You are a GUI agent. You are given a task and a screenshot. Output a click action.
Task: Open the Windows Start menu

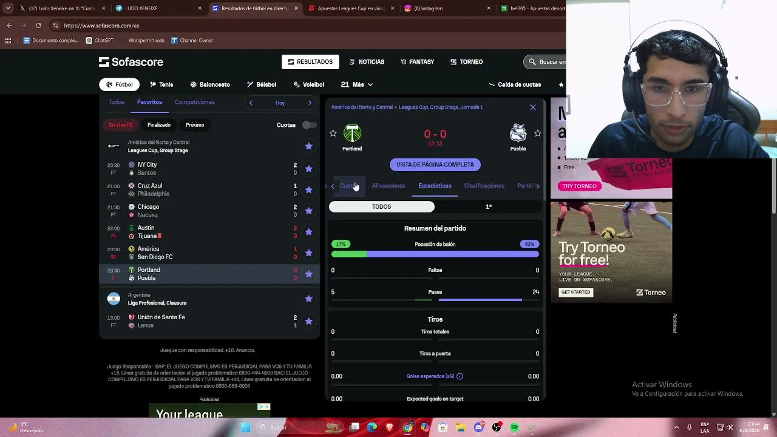click(245, 427)
